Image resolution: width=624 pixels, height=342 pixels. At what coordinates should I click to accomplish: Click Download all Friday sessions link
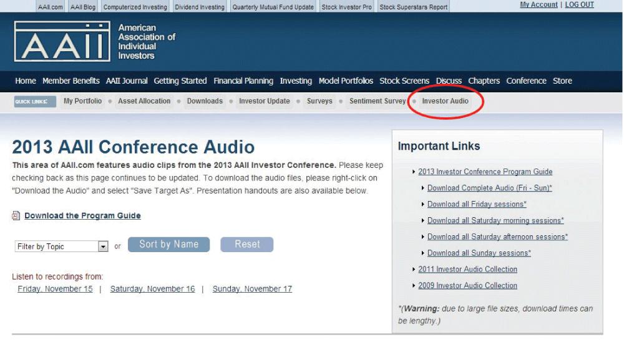pos(477,204)
